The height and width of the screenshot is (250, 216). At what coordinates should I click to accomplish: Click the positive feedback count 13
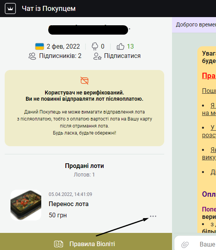coord(130,46)
